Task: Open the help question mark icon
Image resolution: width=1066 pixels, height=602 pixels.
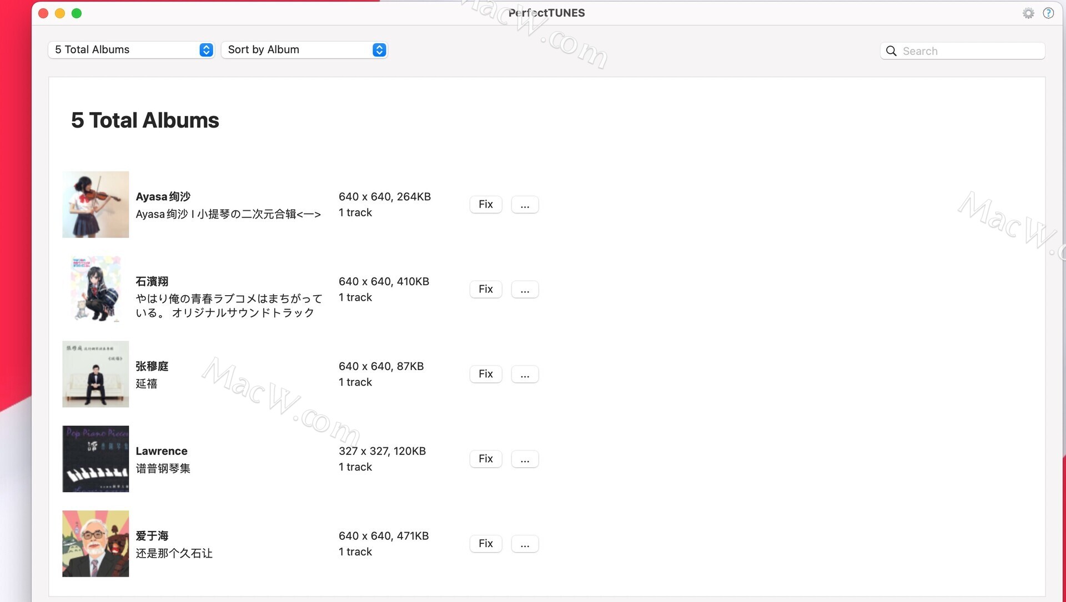Action: (1048, 13)
